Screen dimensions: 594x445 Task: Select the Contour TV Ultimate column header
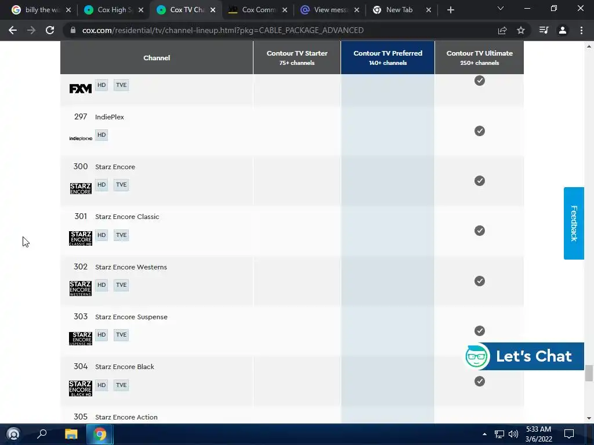(x=479, y=57)
